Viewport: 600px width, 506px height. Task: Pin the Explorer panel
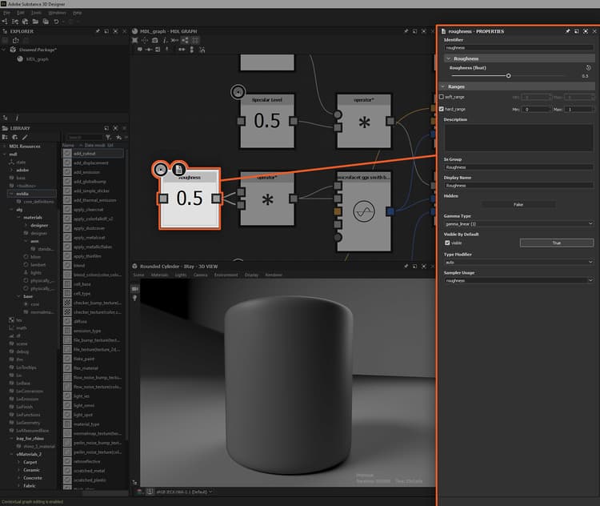[x=98, y=31]
